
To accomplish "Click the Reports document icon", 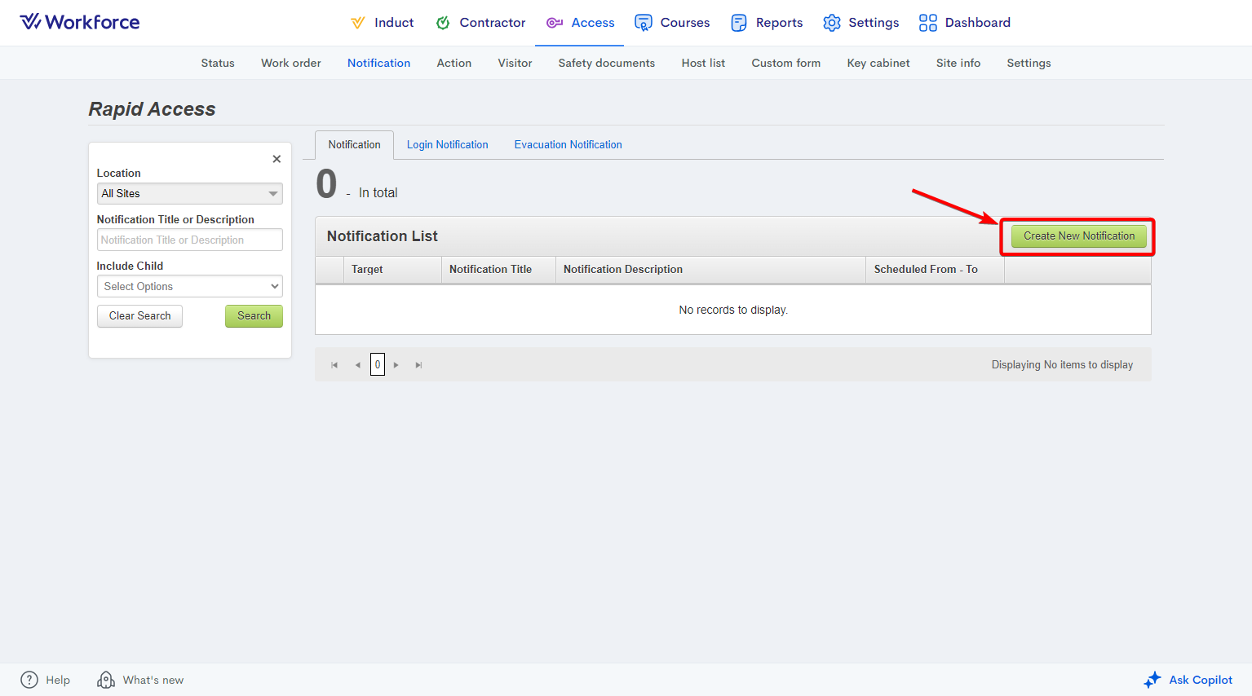I will 739,23.
